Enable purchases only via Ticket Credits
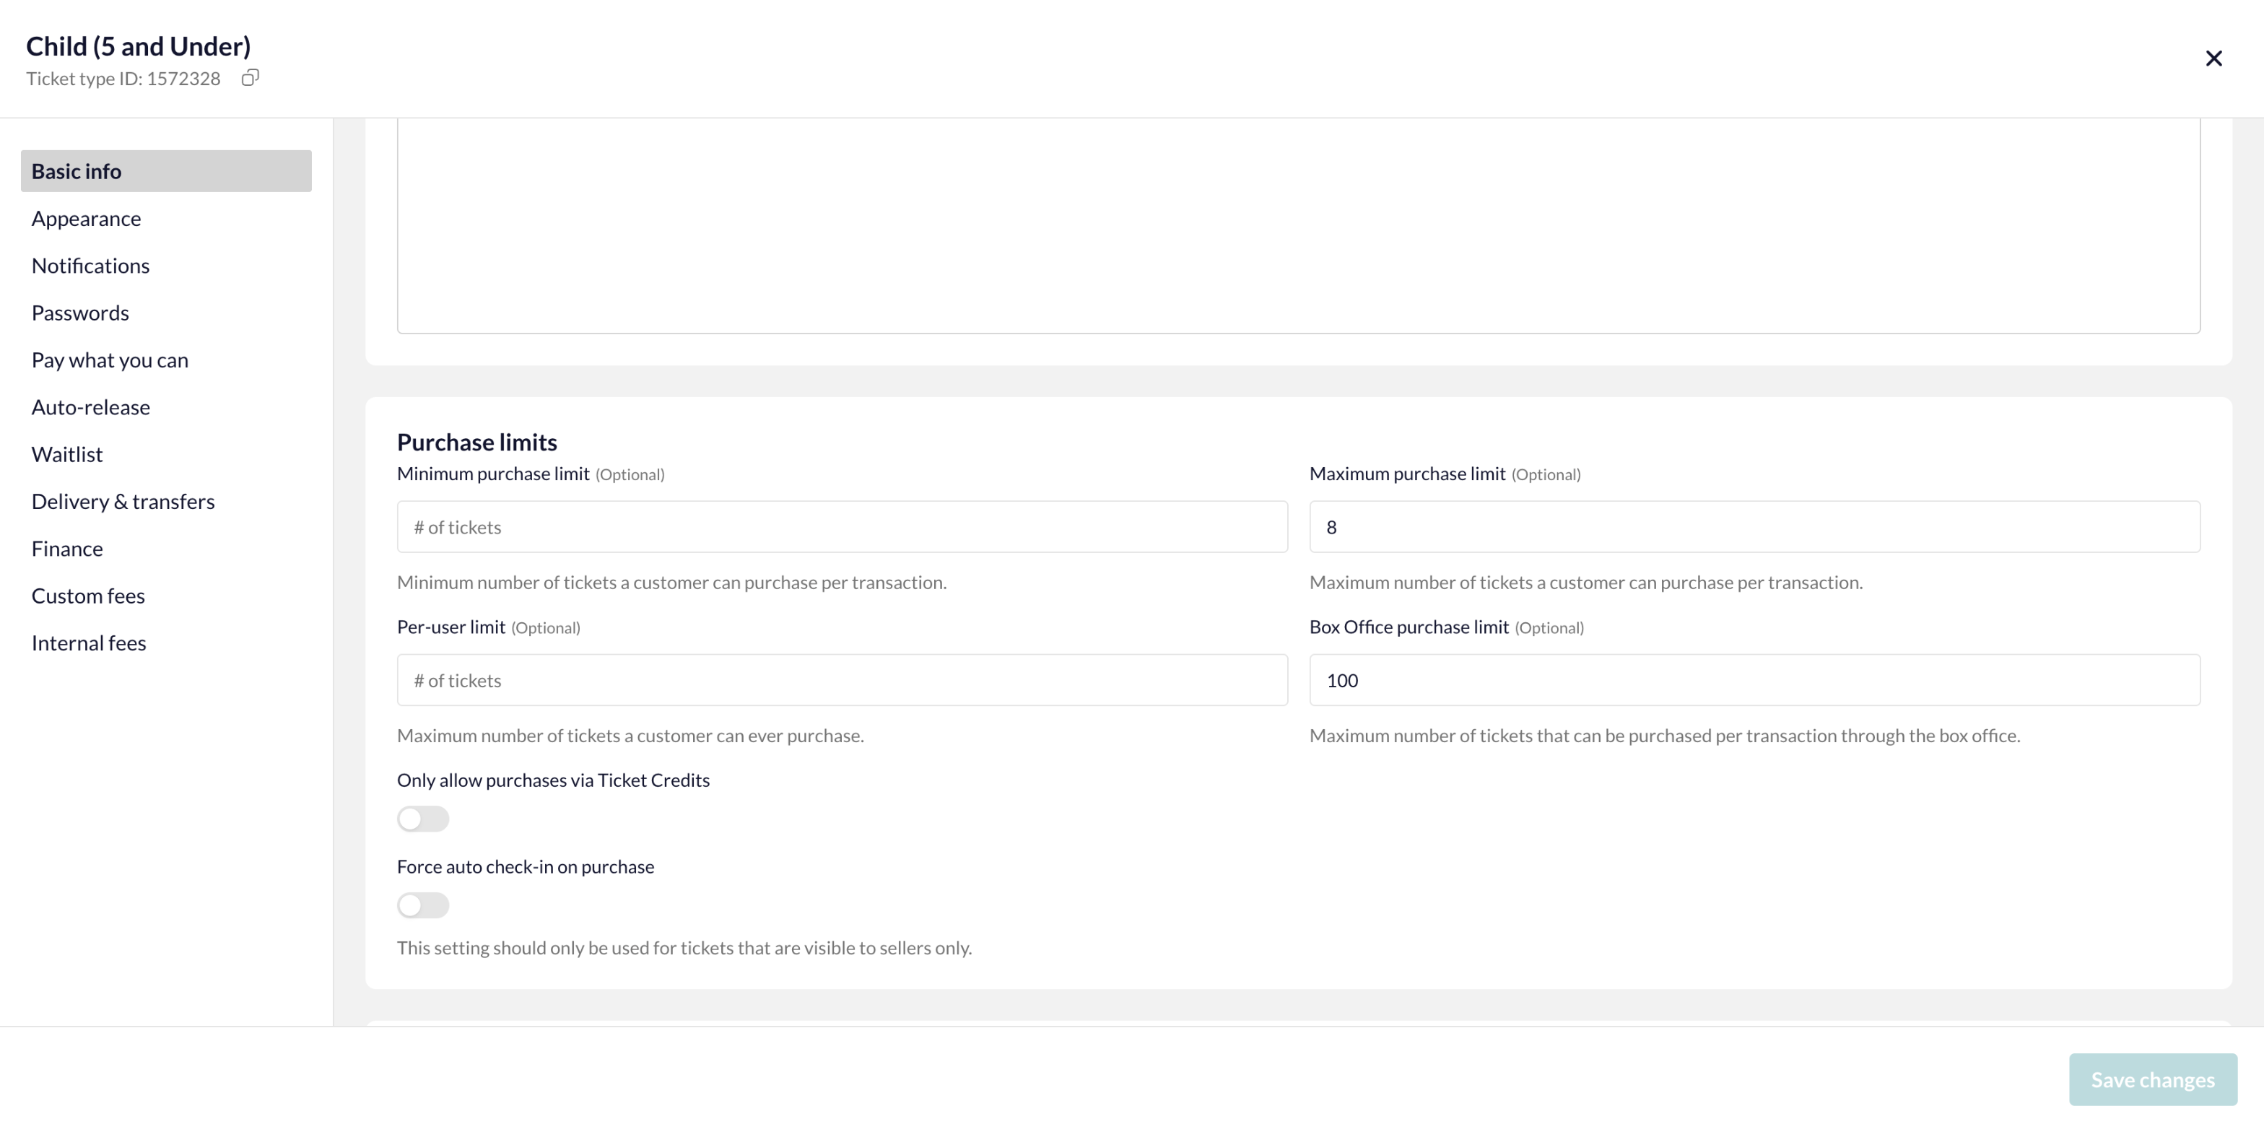 [423, 819]
